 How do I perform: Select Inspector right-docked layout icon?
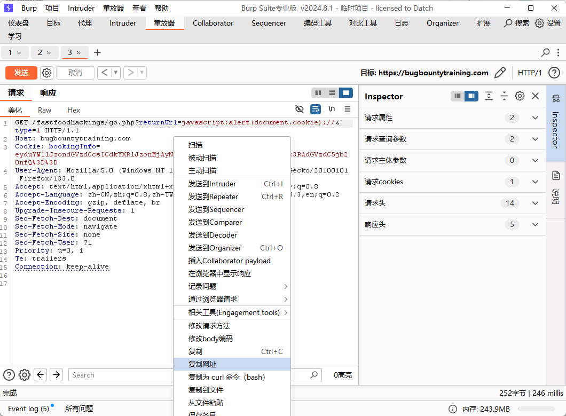(471, 96)
